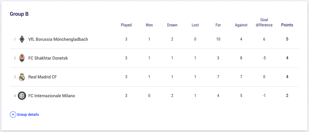Select the Group B heading
The width and height of the screenshot is (309, 132).
click(19, 14)
